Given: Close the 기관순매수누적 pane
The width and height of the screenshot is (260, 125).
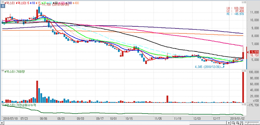Looking at the screenshot, I should 245,105.
